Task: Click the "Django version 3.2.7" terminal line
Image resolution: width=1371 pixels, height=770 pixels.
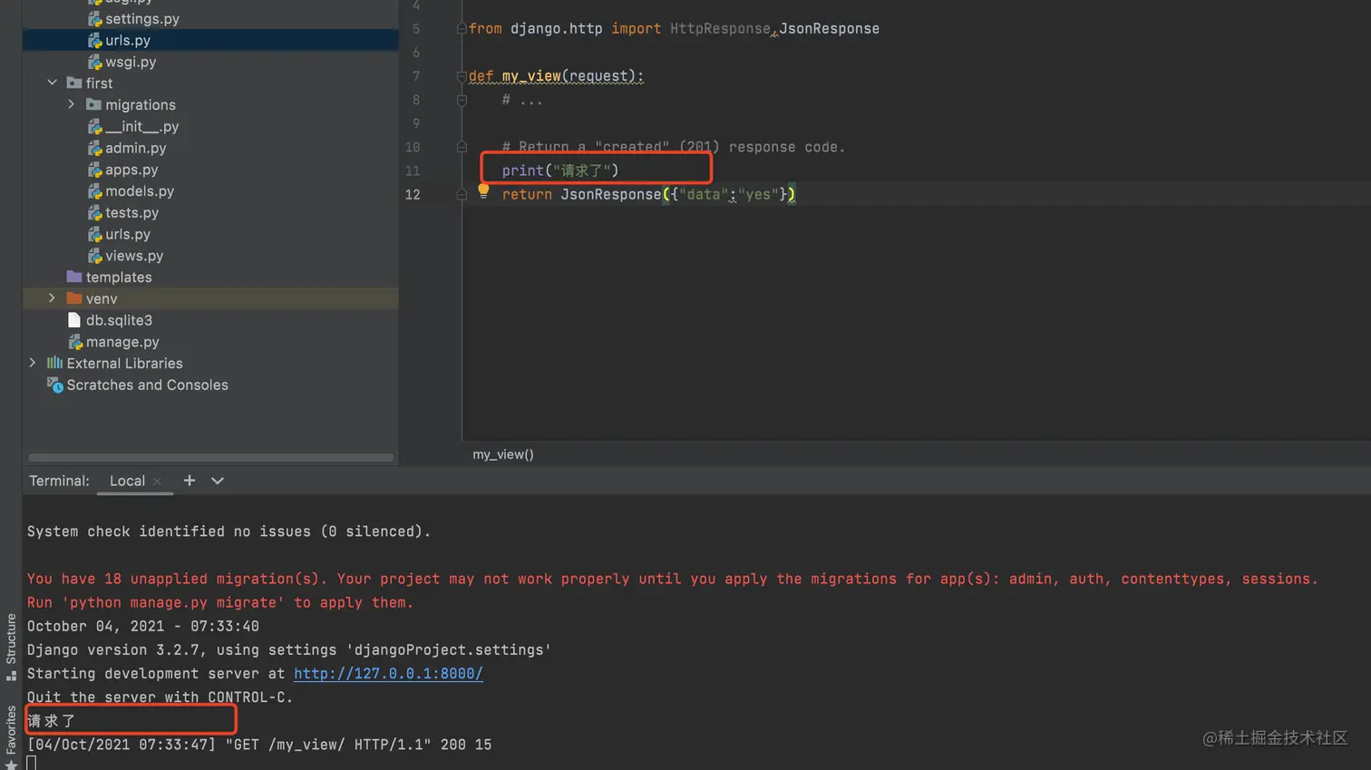Action: click(289, 650)
